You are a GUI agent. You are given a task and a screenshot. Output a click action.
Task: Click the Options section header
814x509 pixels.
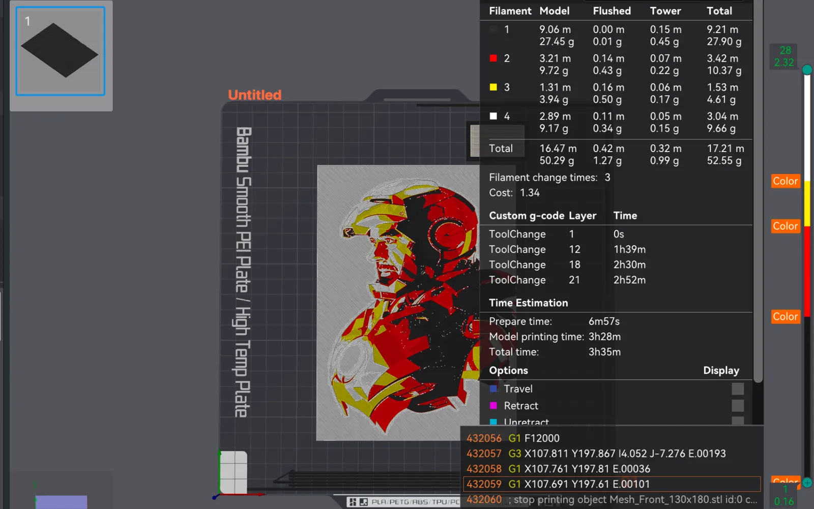[x=508, y=371]
